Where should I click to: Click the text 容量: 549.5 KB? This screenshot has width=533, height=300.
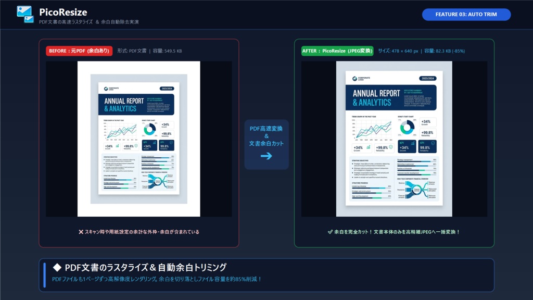(x=167, y=51)
